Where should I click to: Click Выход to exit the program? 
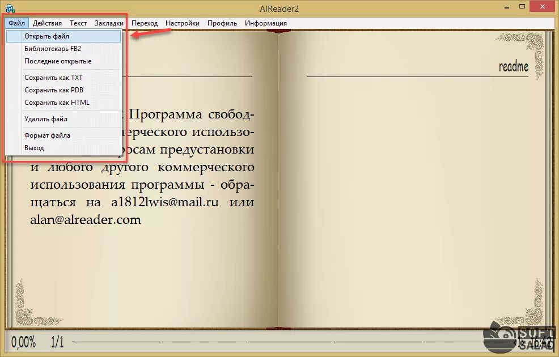63,148
